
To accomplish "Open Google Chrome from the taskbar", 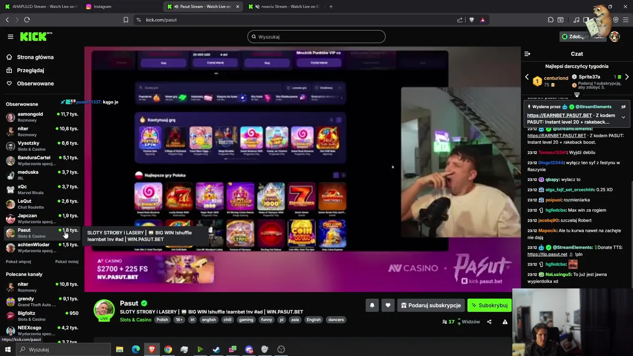I will (168, 350).
